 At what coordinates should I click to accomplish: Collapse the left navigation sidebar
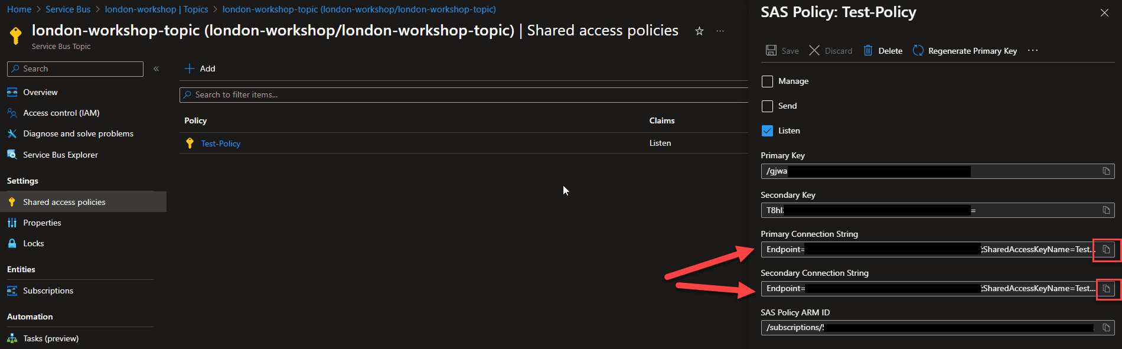(x=156, y=69)
